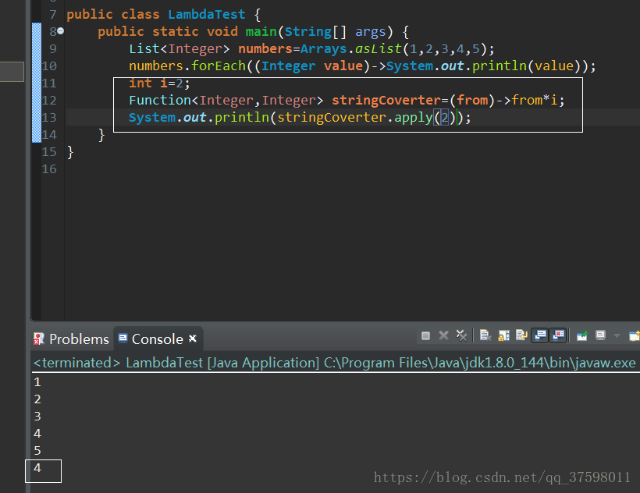Click console output line '3'
640x493 pixels.
click(37, 417)
